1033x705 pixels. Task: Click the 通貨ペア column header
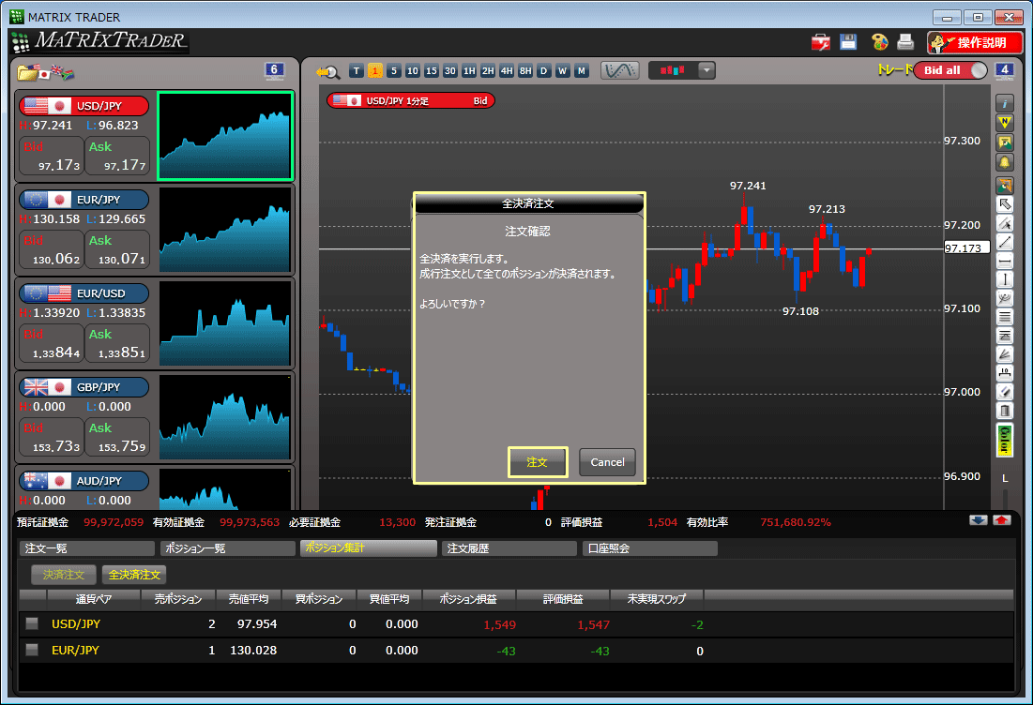[x=94, y=600]
